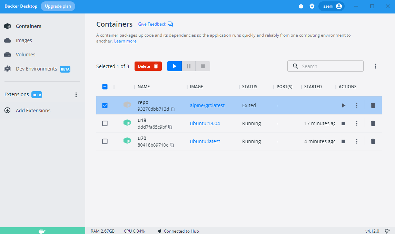Click the bulk pause button
Image resolution: width=395 pixels, height=234 pixels.
(x=189, y=66)
